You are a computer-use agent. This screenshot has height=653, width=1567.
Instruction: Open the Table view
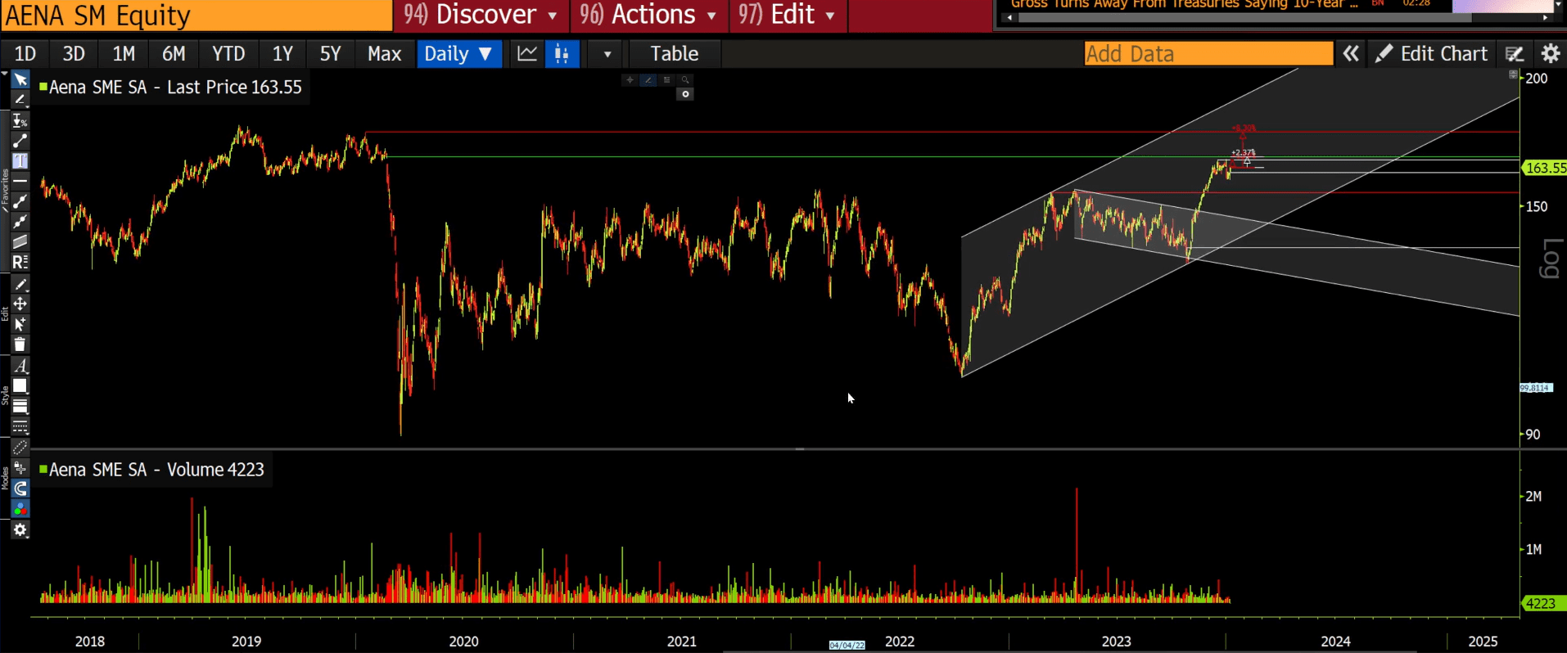675,54
